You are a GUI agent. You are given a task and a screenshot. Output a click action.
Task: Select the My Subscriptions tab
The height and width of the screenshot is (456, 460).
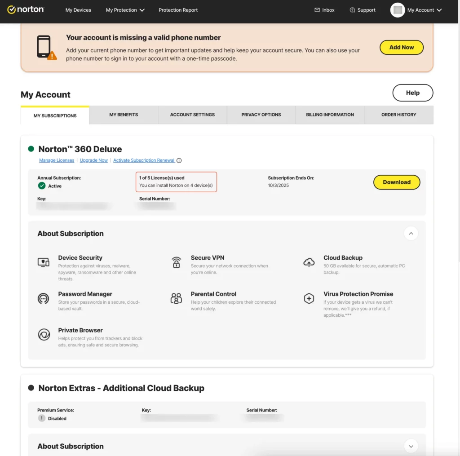(55, 115)
